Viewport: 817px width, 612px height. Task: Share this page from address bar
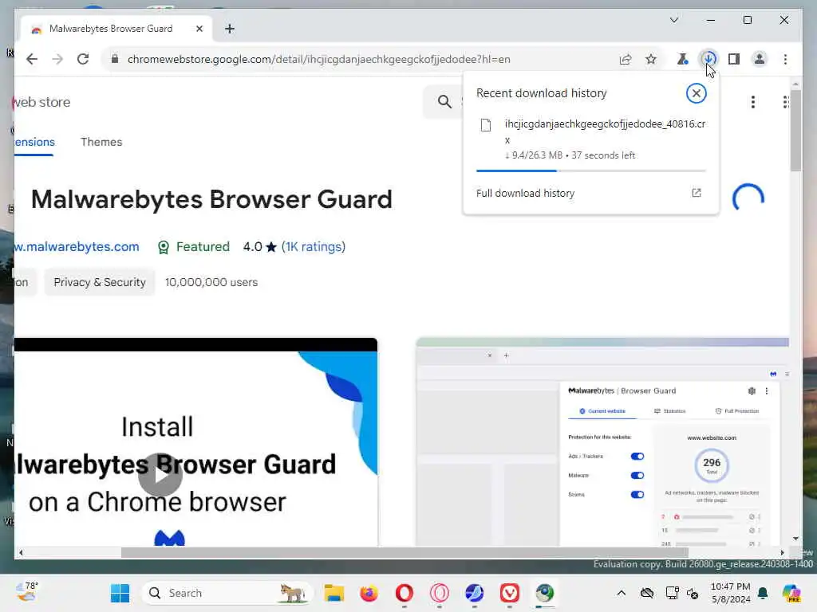point(626,59)
